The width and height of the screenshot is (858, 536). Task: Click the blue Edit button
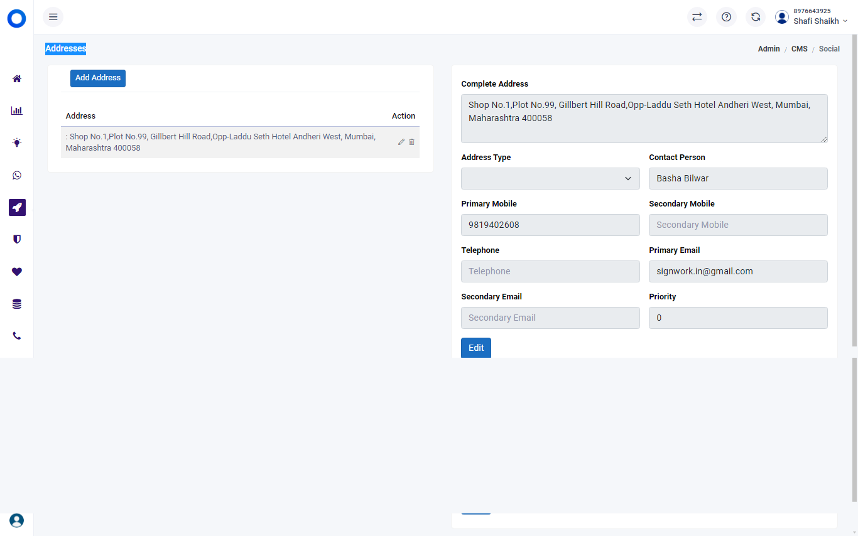[x=476, y=348]
